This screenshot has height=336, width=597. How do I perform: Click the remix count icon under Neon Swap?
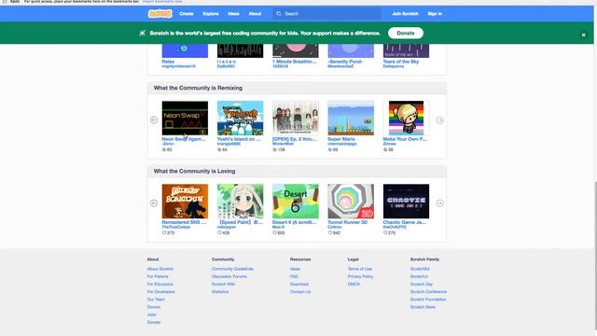pyautogui.click(x=164, y=149)
